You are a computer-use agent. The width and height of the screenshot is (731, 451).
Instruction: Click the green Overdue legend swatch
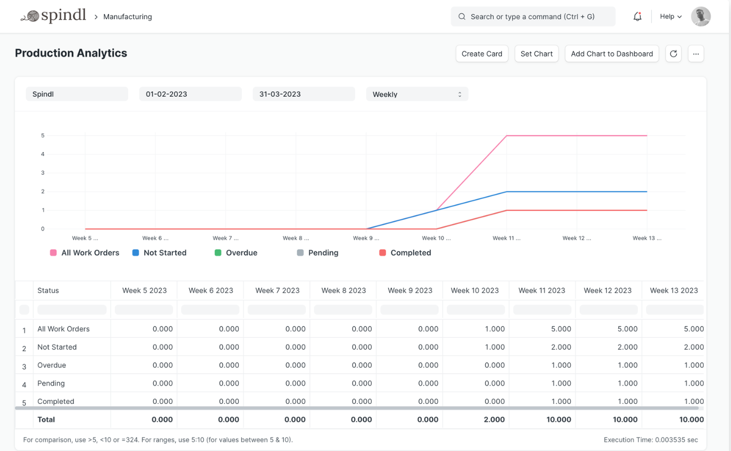[x=218, y=253]
